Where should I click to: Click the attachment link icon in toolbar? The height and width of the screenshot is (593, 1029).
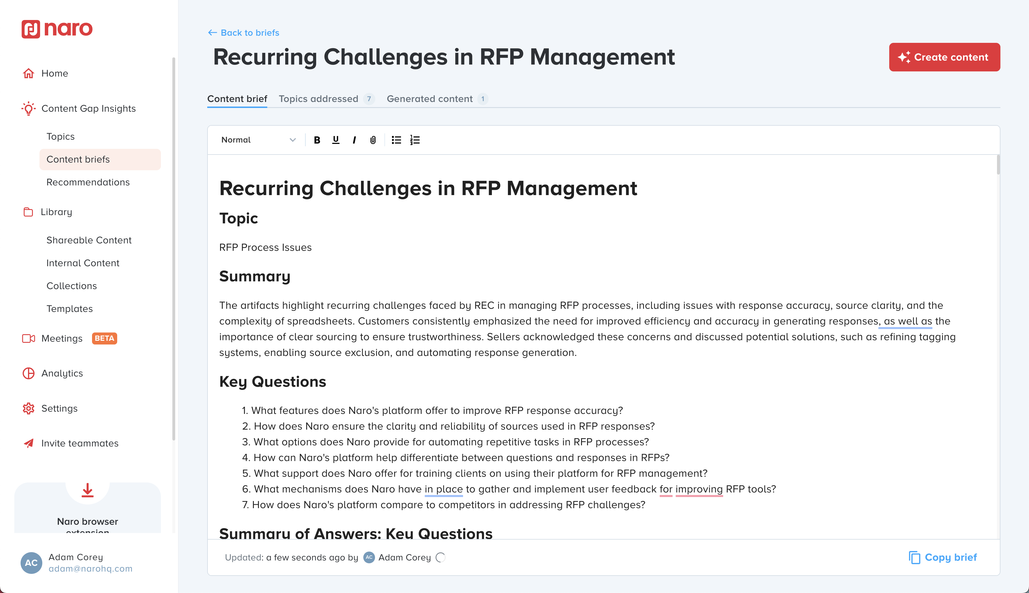[373, 140]
